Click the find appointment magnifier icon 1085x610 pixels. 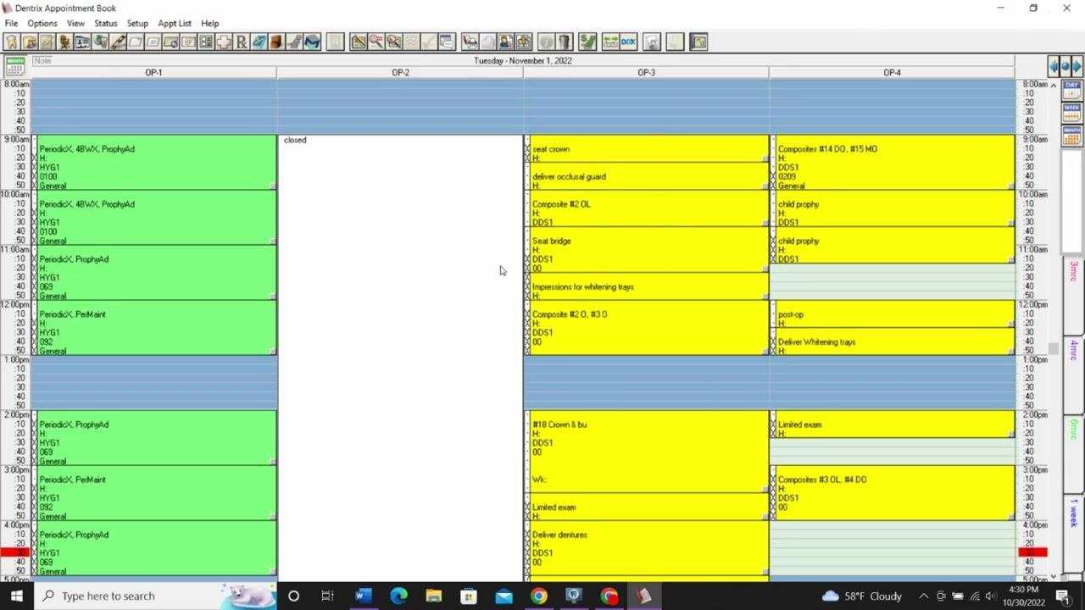pyautogui.click(x=376, y=42)
